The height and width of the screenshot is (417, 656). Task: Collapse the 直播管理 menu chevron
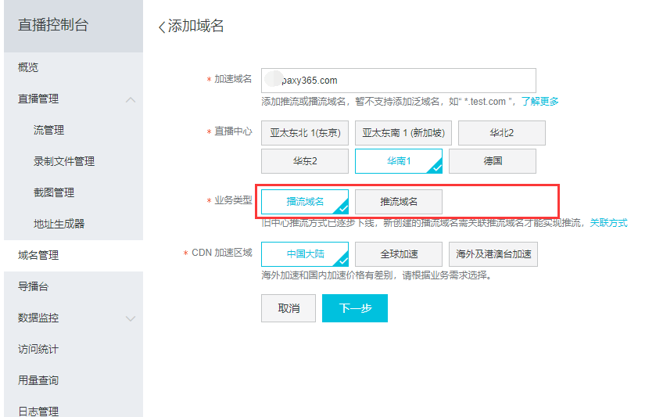131,99
